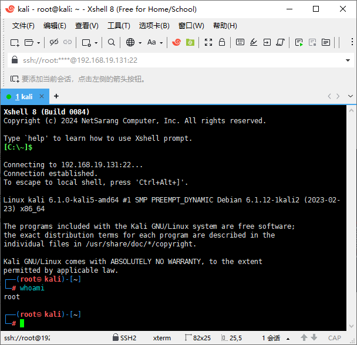Click the Disconnect broken-link icon
Screen dimensions: 357x345
click(x=54, y=42)
